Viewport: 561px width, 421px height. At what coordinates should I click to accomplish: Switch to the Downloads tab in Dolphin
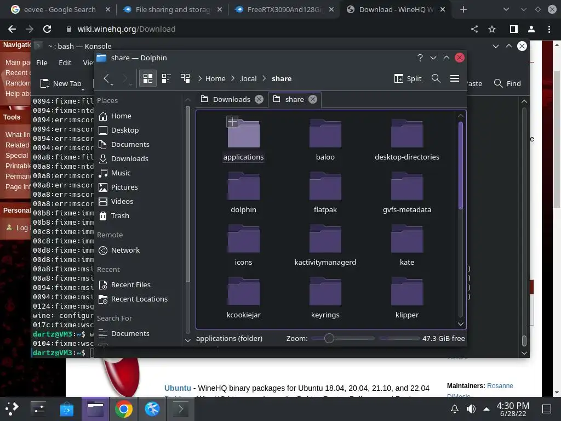[x=232, y=99]
